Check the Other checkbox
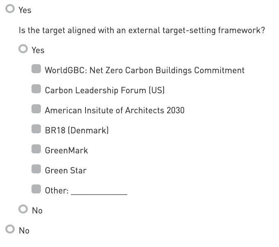 click(x=37, y=190)
